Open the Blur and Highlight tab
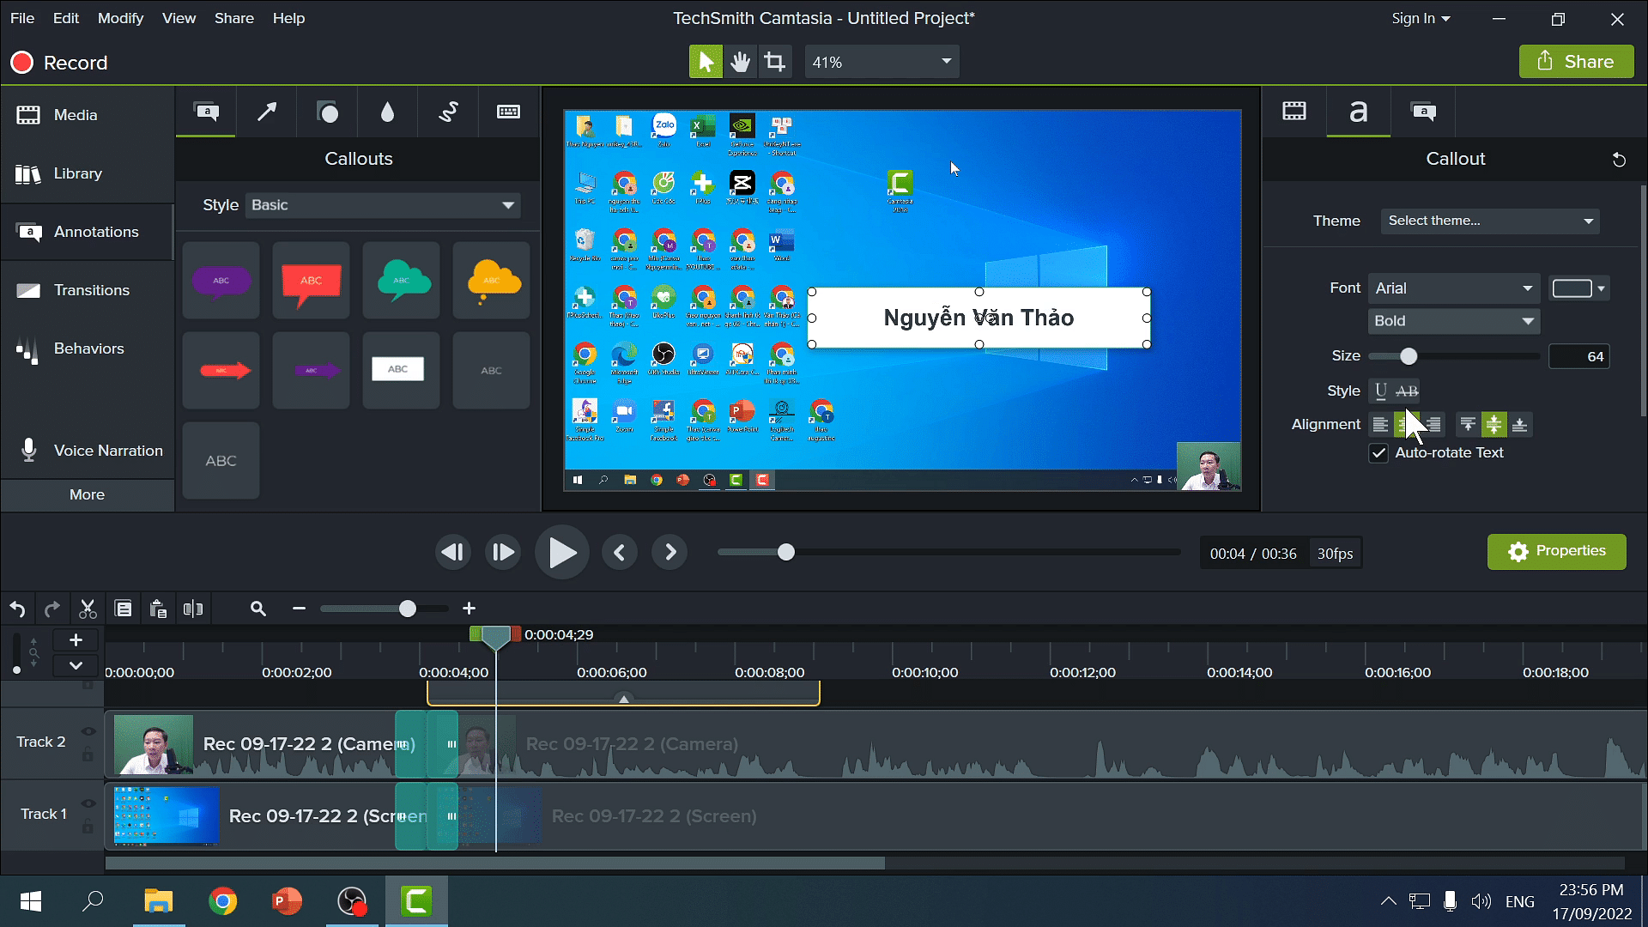This screenshot has width=1648, height=927. tap(387, 112)
